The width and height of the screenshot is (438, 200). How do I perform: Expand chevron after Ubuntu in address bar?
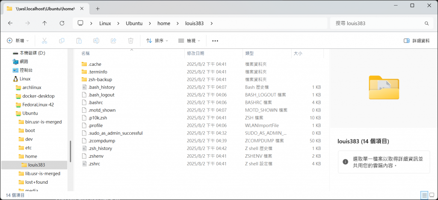150,24
